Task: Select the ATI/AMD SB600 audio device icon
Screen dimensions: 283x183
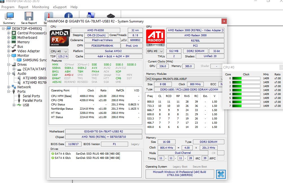Action: (19, 78)
